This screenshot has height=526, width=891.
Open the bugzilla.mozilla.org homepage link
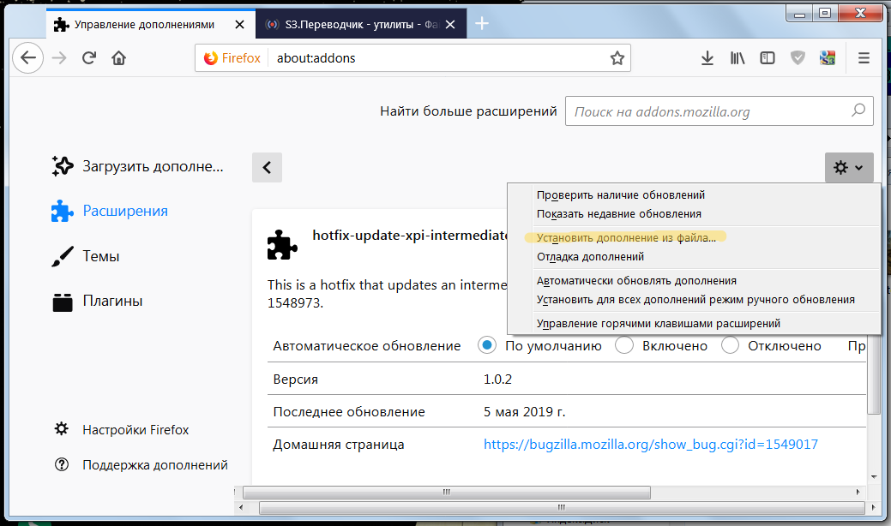pos(651,445)
